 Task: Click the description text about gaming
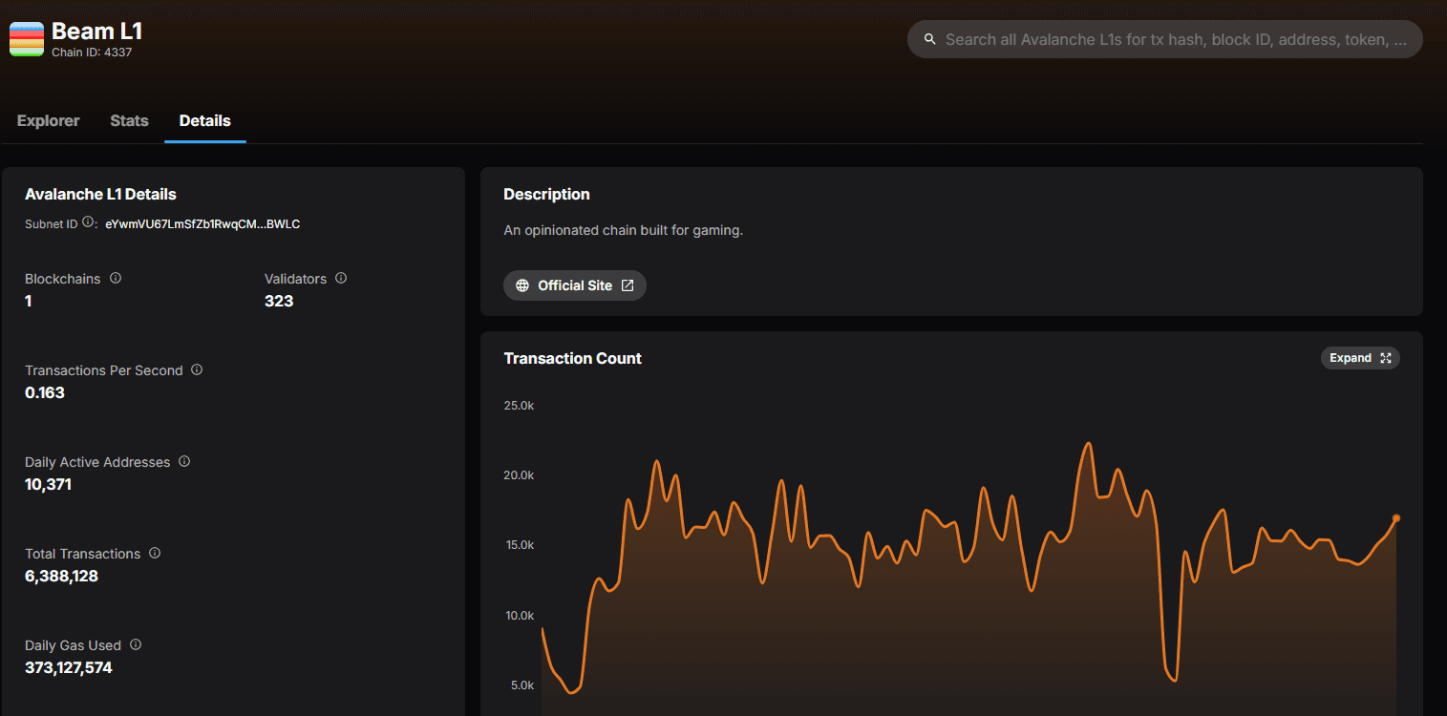coord(623,230)
